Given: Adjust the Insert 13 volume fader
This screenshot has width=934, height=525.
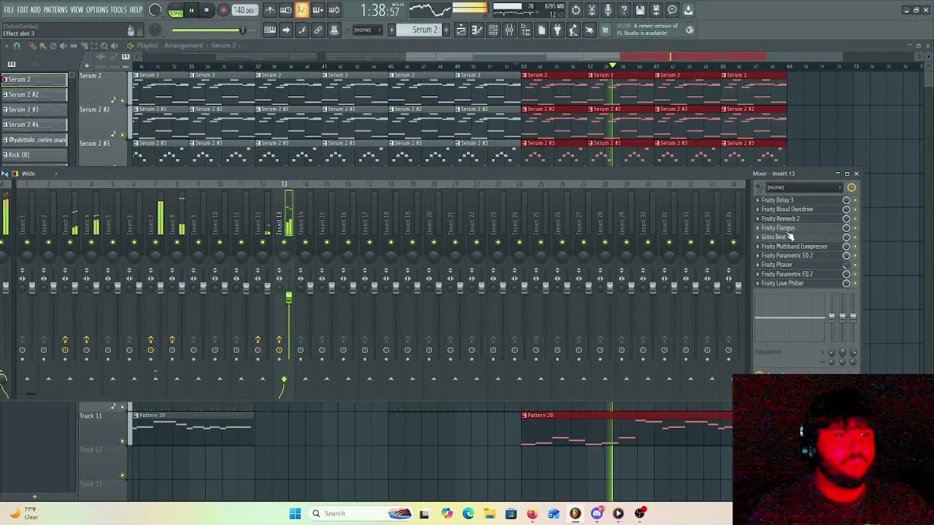Looking at the screenshot, I should tap(289, 298).
